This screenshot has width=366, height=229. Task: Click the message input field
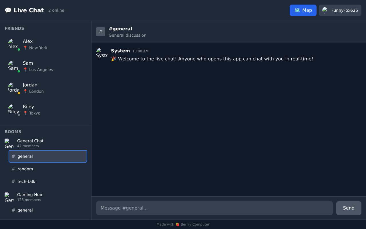(214, 208)
